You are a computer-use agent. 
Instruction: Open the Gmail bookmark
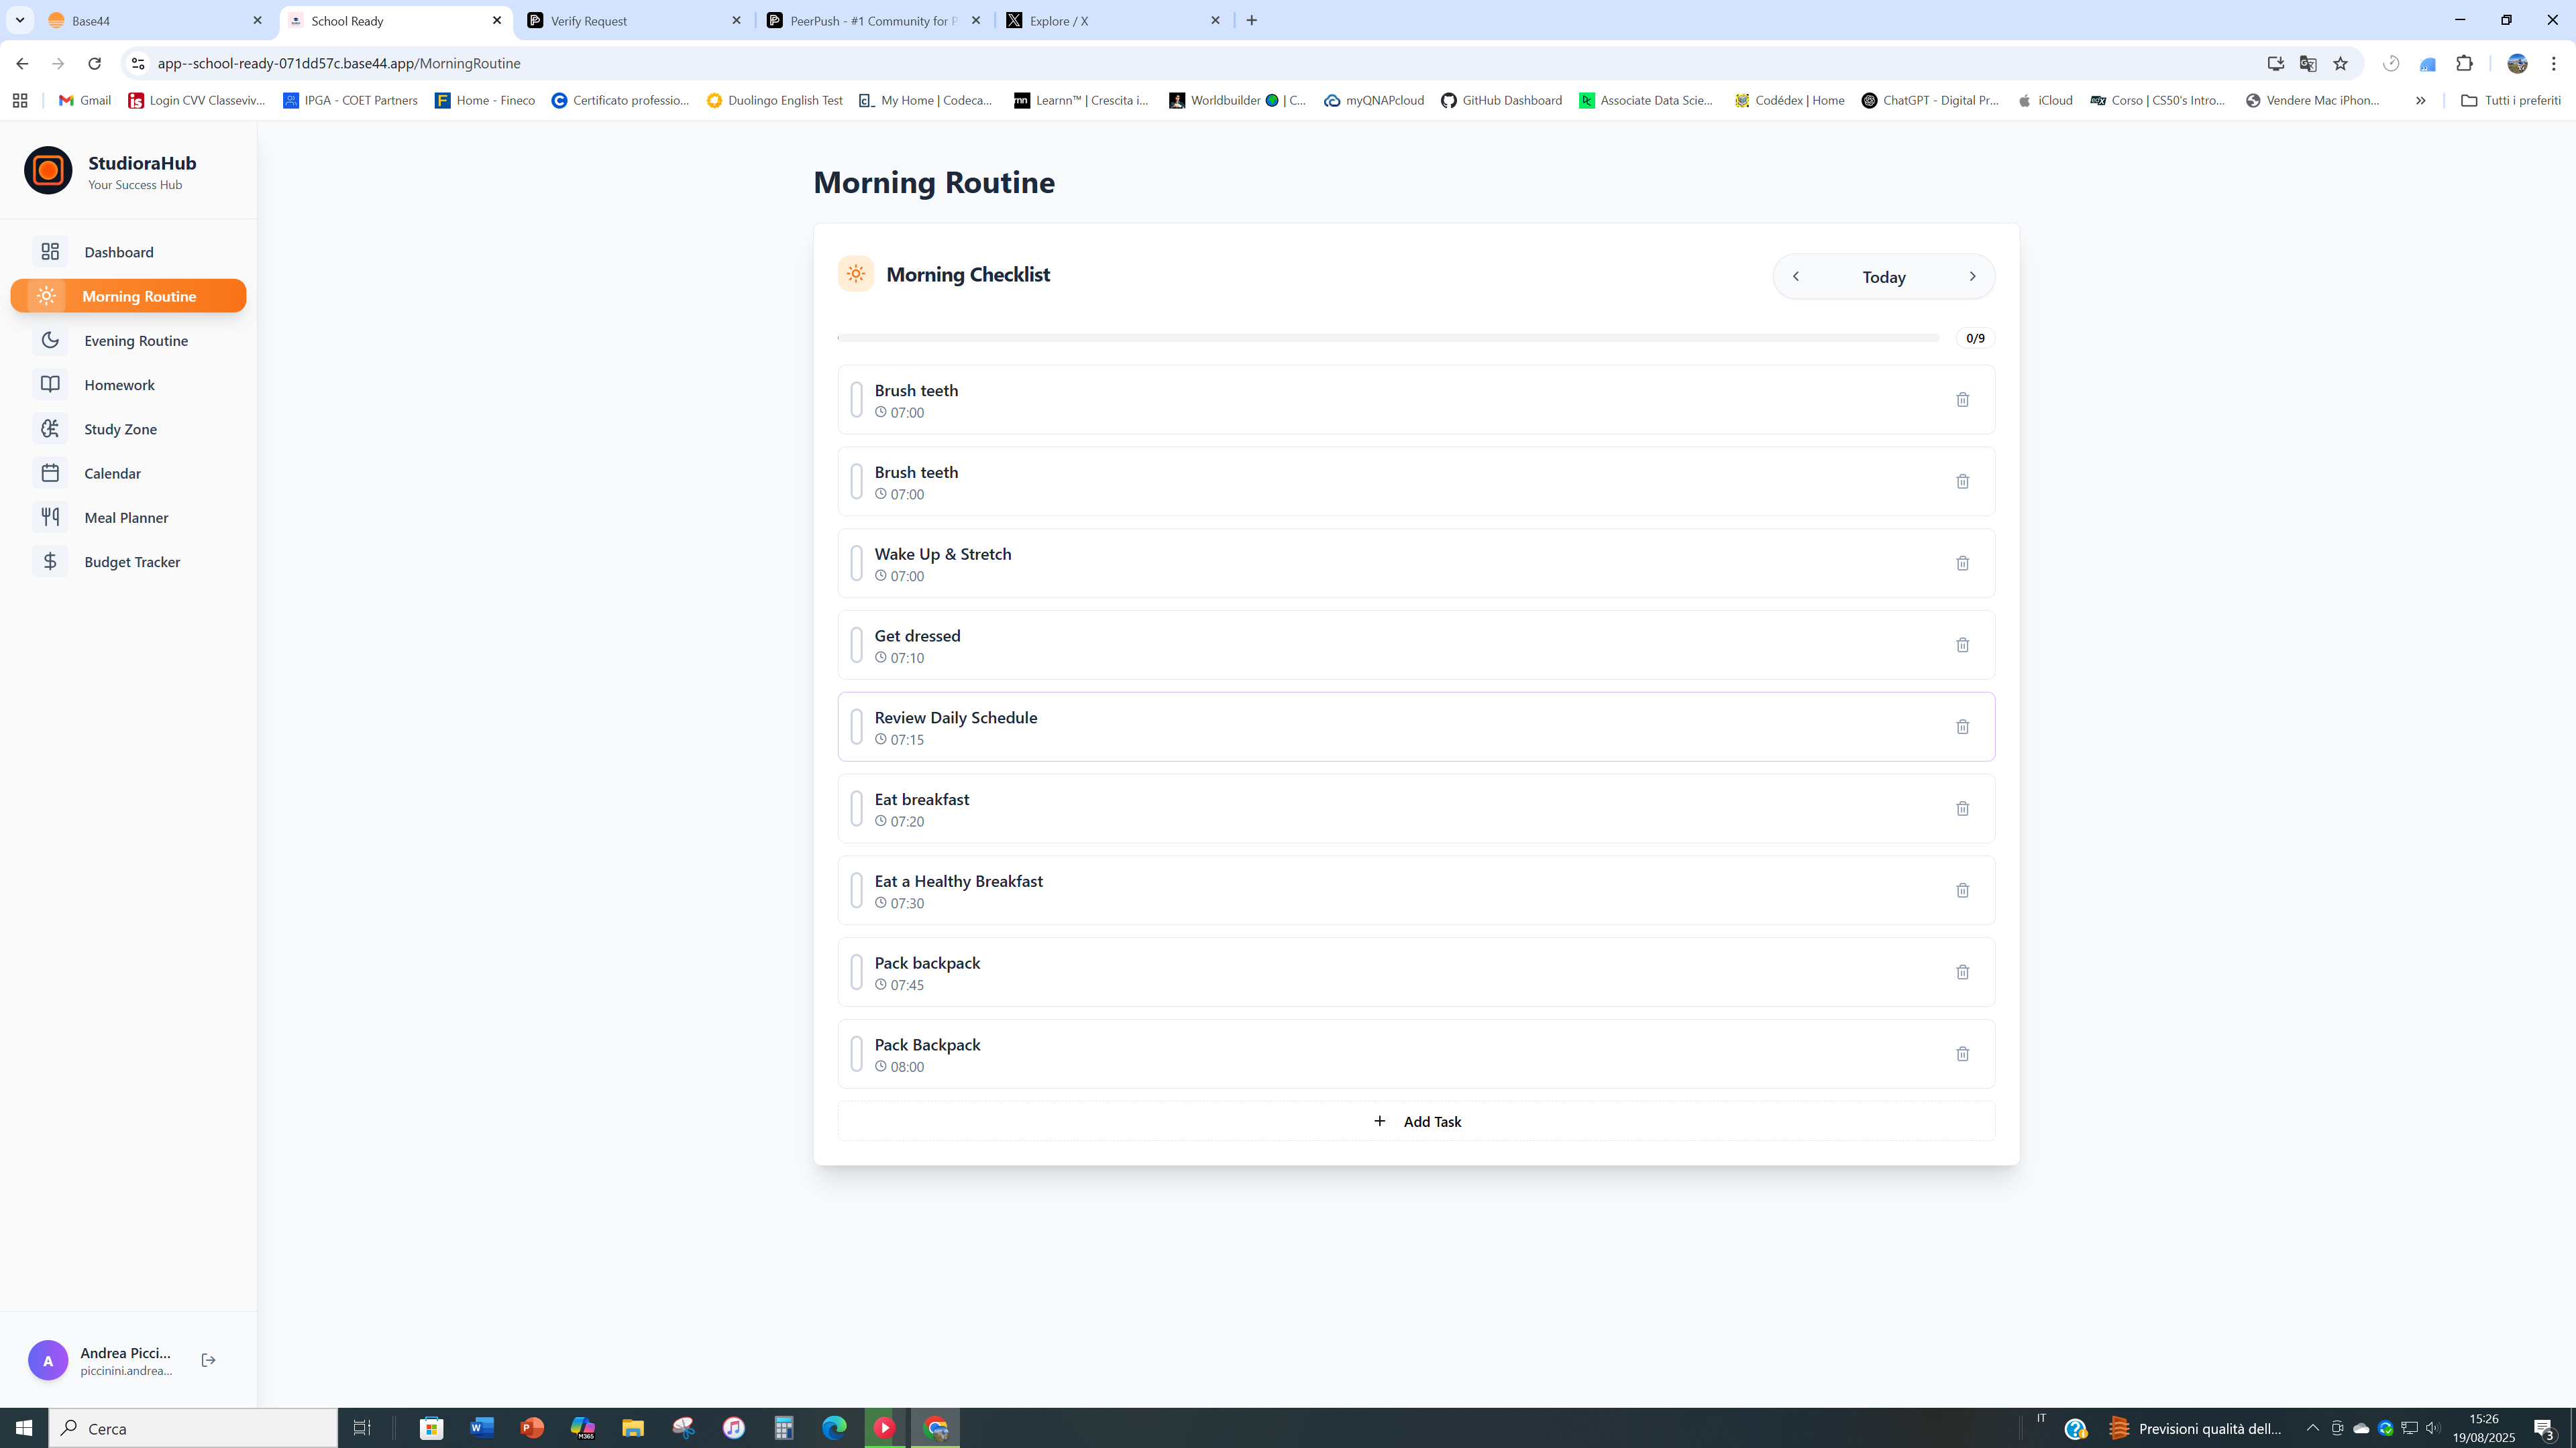85,101
